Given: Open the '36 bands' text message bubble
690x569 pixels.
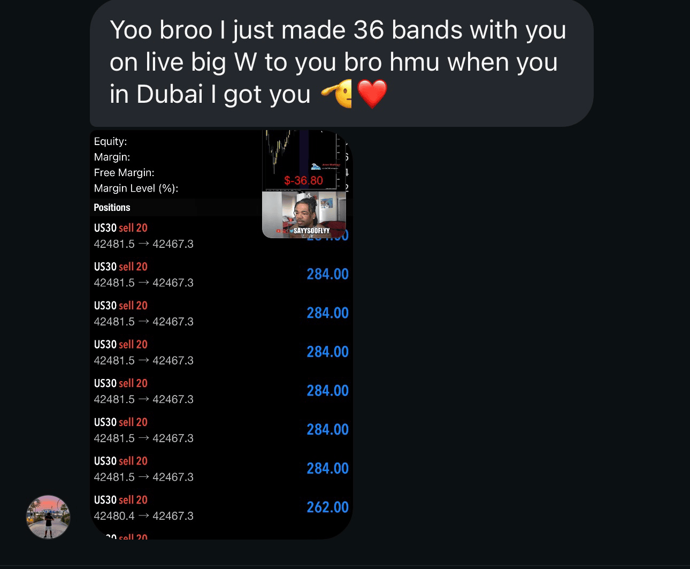Looking at the screenshot, I should [x=341, y=63].
